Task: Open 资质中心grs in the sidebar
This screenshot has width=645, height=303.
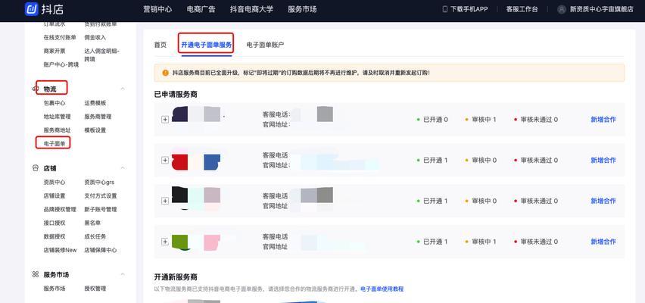Action: pos(99,182)
